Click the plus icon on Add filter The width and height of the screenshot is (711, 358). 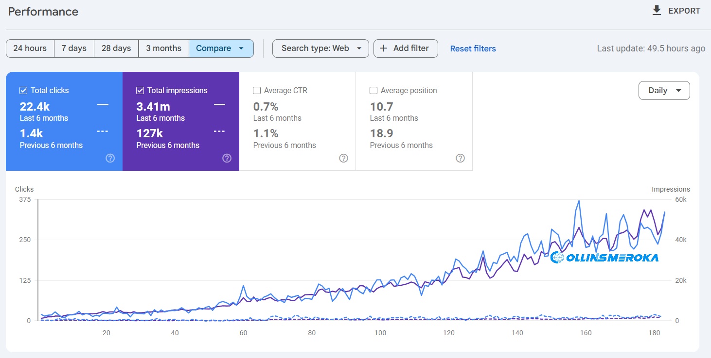(384, 48)
